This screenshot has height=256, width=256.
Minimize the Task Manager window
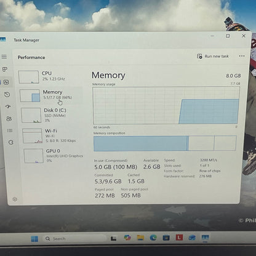pyautogui.click(x=212, y=36)
